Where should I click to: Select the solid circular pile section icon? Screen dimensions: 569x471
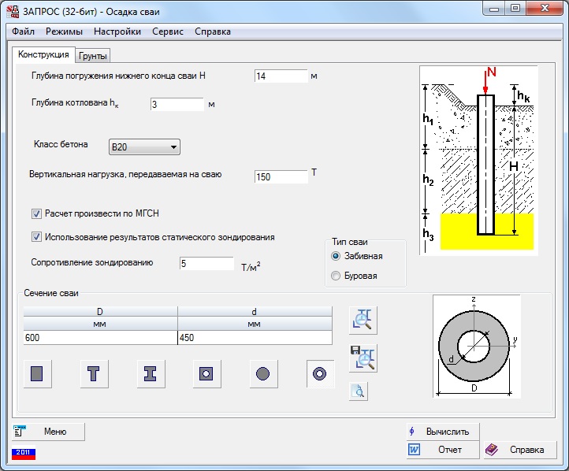263,373
